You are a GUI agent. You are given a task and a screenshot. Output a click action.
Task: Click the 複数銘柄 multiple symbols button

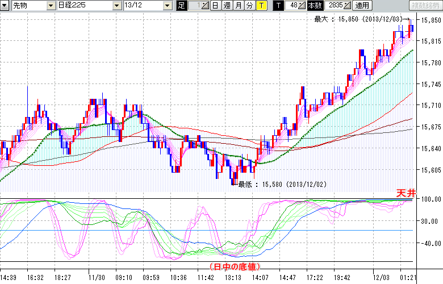click(425, 6)
